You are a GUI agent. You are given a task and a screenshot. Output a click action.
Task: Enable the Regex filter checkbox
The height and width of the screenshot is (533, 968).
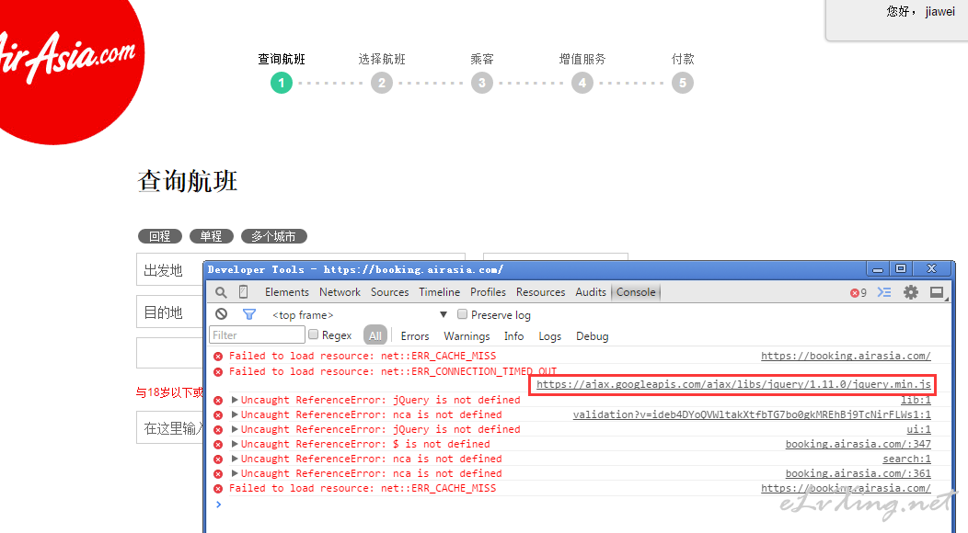coord(313,335)
